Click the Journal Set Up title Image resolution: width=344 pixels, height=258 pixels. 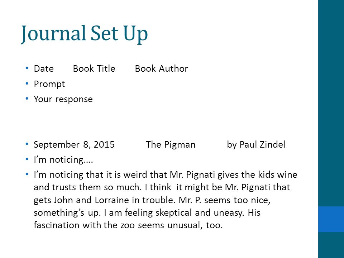coord(85,33)
